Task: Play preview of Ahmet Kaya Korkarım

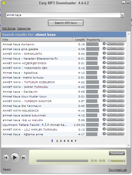Action: 104,44
